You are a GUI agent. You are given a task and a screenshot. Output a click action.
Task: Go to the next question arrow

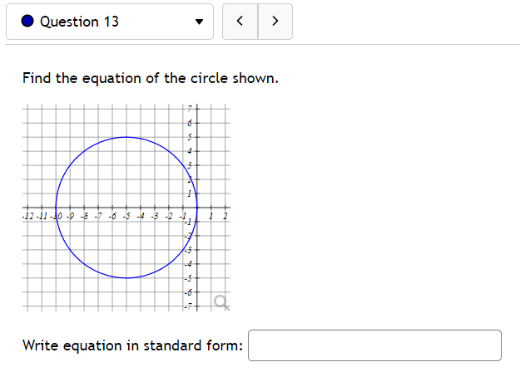coord(275,22)
